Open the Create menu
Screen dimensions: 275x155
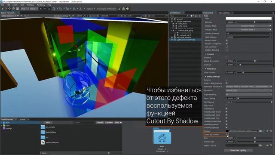point(15,5)
